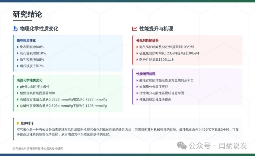Viewport: 255px width, 156px height.
Task: Click the WeChat logo in the watermark
Action: tap(182, 146)
